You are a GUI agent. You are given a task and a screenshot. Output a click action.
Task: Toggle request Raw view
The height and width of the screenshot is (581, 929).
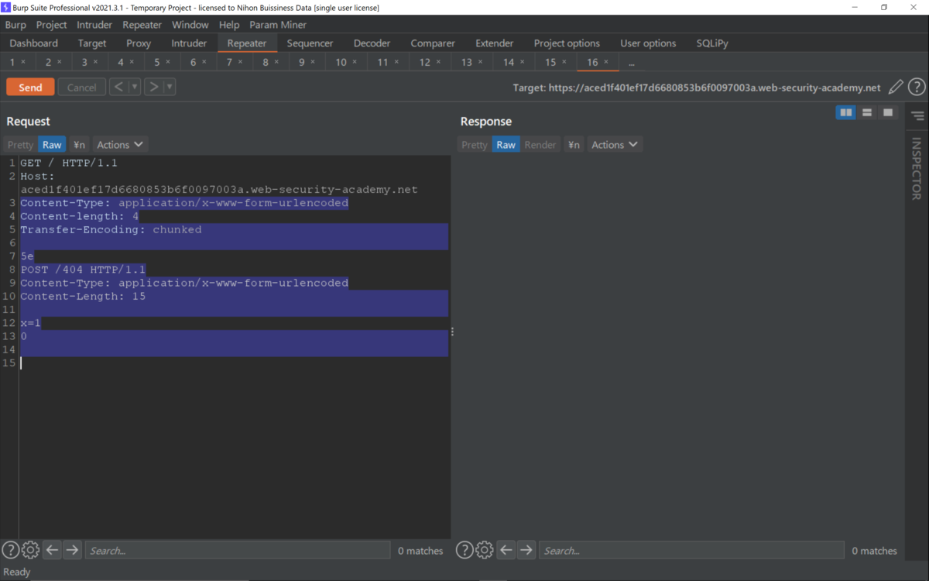(52, 145)
